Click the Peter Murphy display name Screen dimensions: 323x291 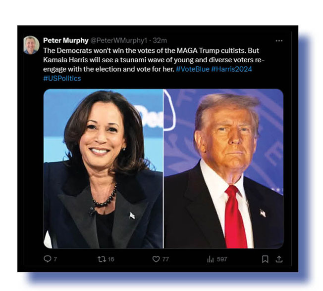pyautogui.click(x=66, y=41)
